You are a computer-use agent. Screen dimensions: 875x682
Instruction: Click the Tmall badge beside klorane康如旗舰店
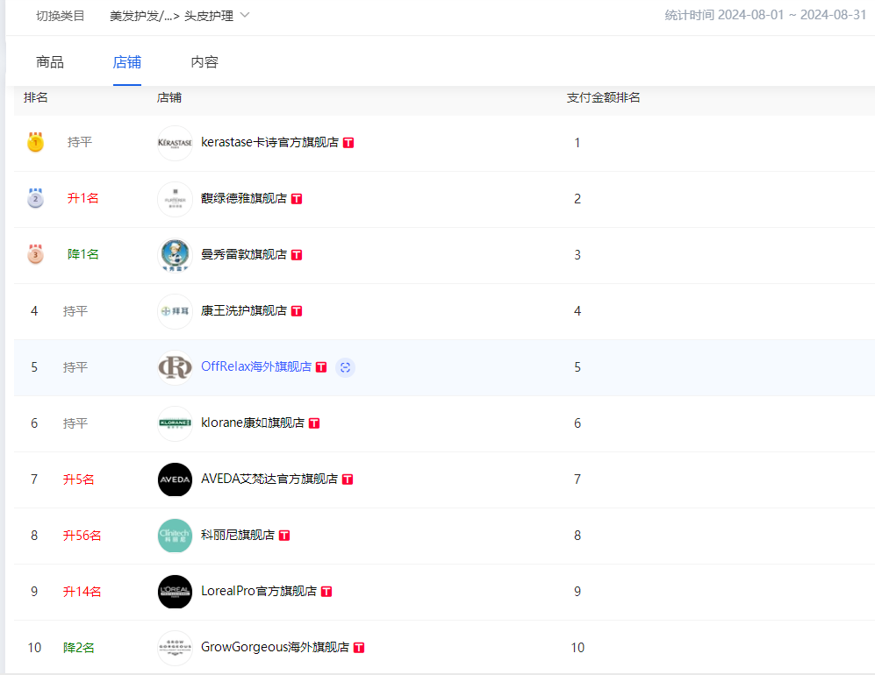314,423
